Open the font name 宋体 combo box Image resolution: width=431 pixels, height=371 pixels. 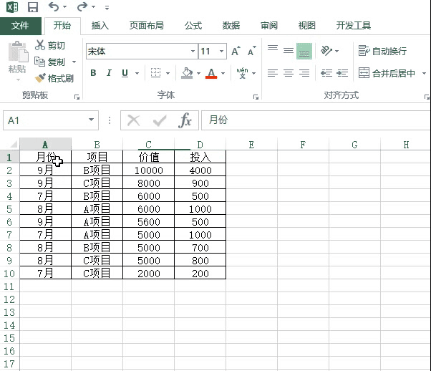[142, 51]
